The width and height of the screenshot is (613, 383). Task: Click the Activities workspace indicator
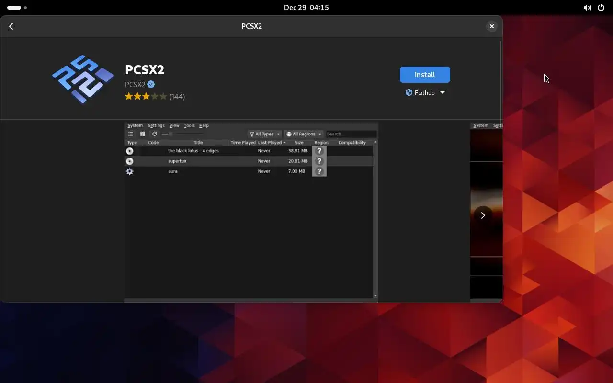pos(17,8)
